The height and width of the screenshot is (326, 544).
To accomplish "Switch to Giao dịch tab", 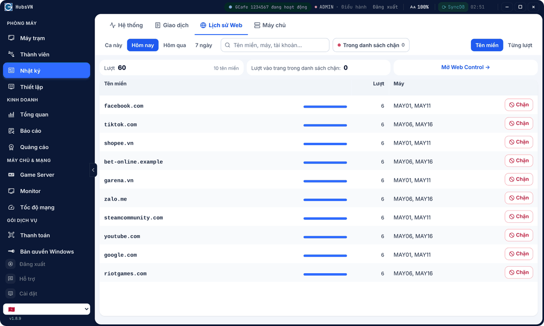I will click(x=172, y=25).
